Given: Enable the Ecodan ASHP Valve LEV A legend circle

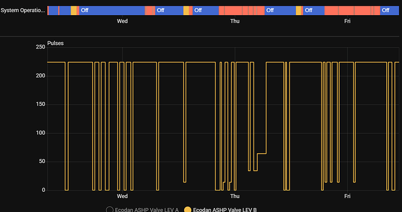Looking at the screenshot, I should 110,210.
